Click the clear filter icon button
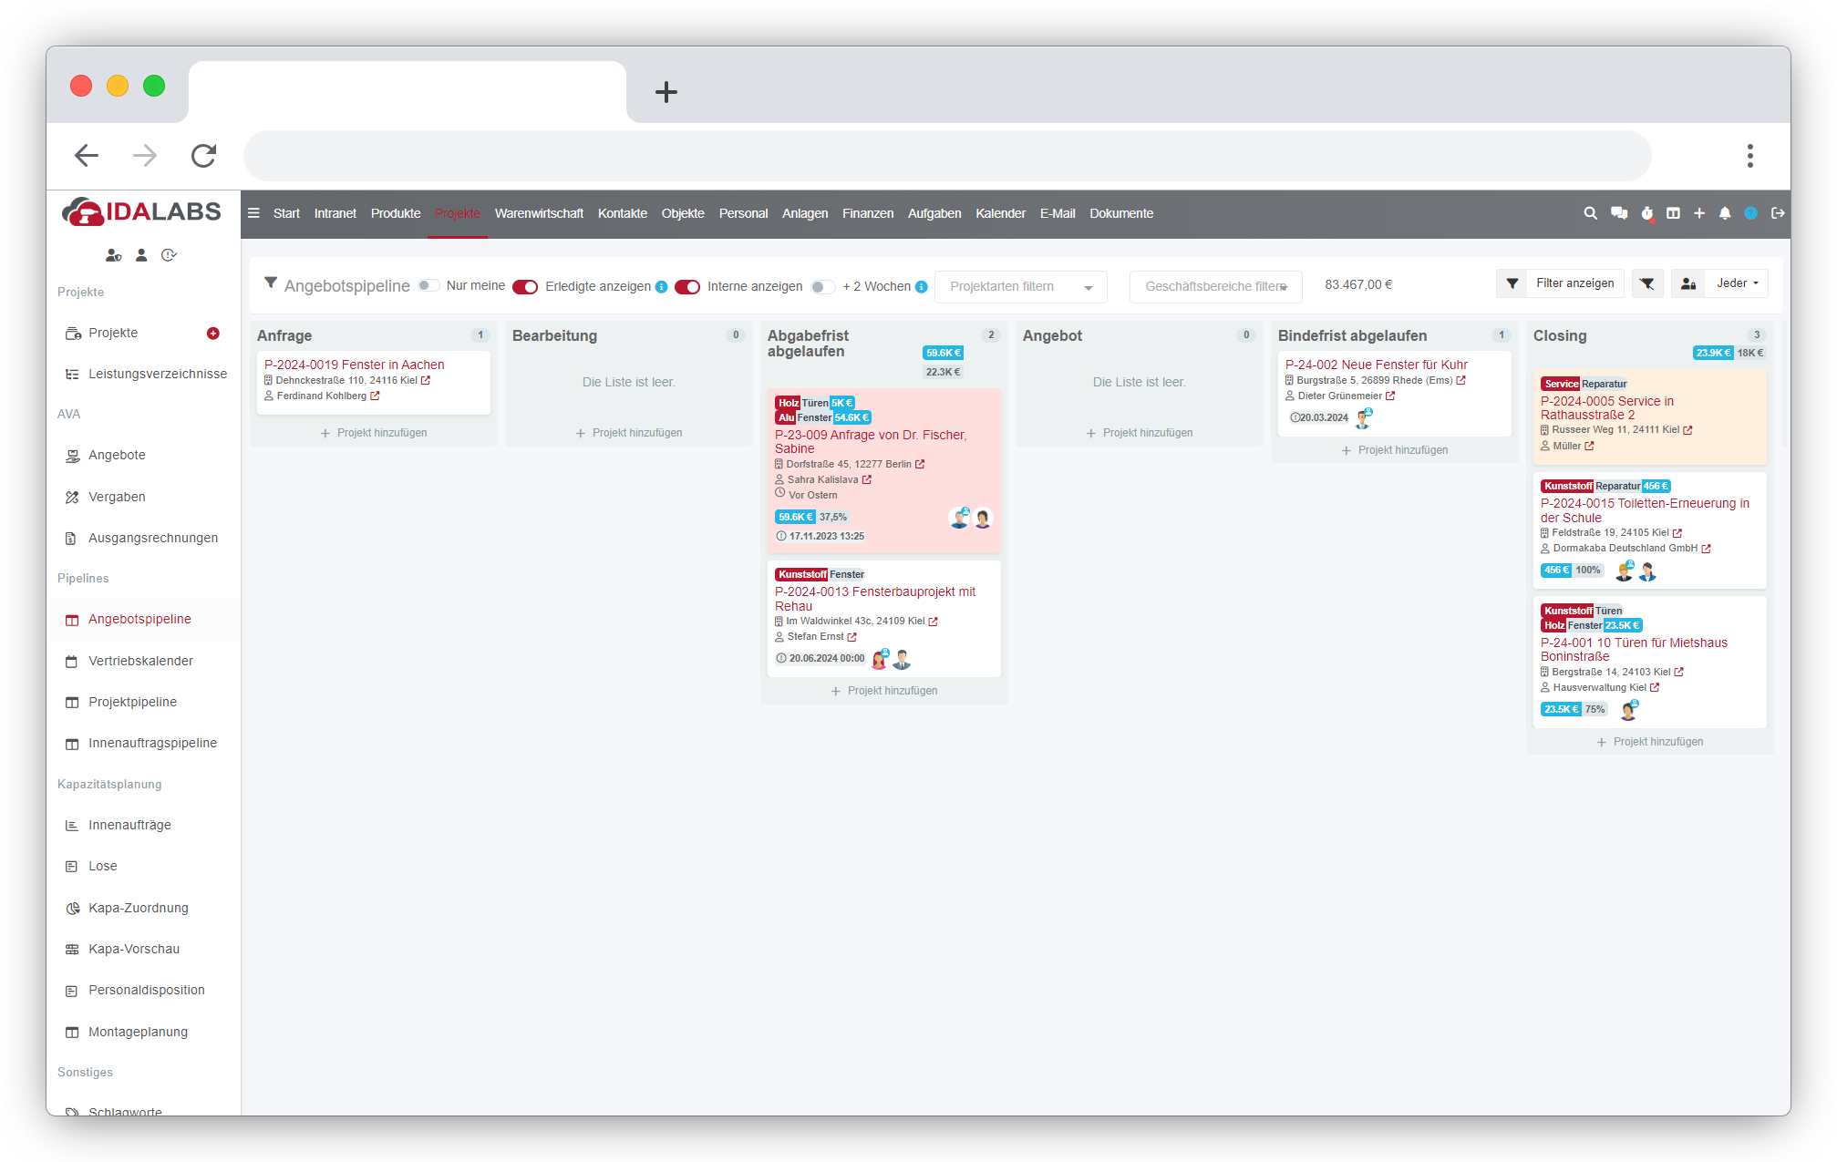The image size is (1837, 1162). point(1646,283)
